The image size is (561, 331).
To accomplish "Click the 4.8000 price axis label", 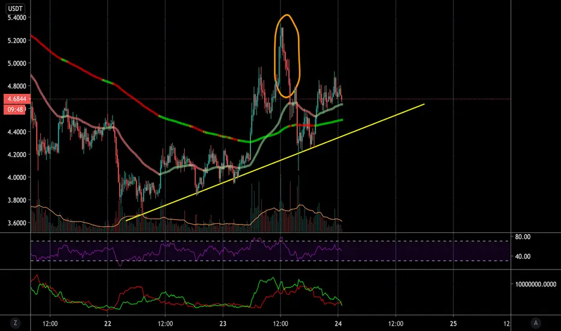I will point(17,86).
